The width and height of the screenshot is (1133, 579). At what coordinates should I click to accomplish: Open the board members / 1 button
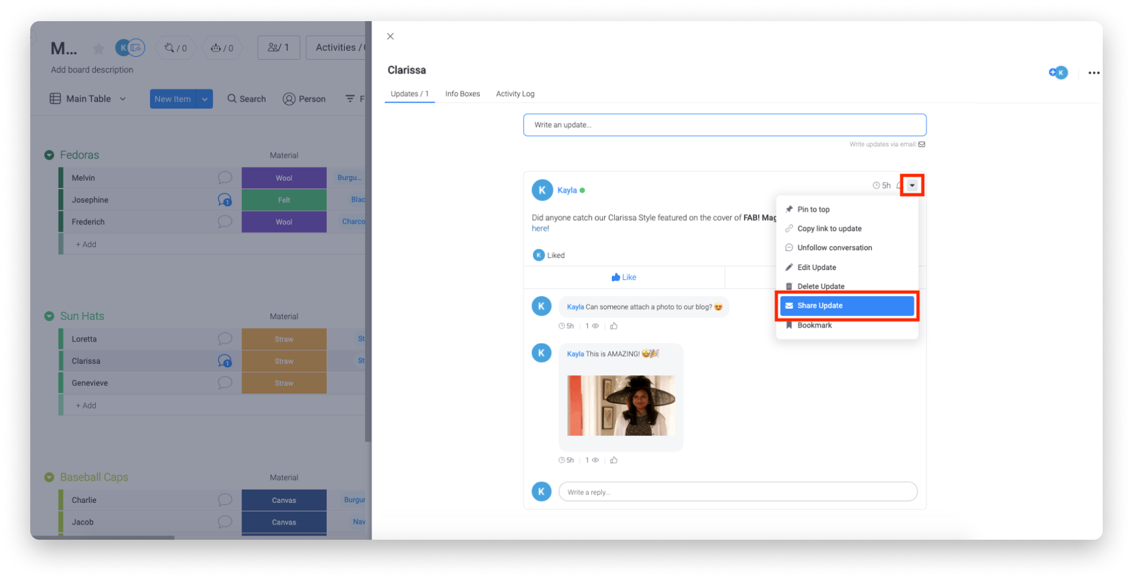278,48
